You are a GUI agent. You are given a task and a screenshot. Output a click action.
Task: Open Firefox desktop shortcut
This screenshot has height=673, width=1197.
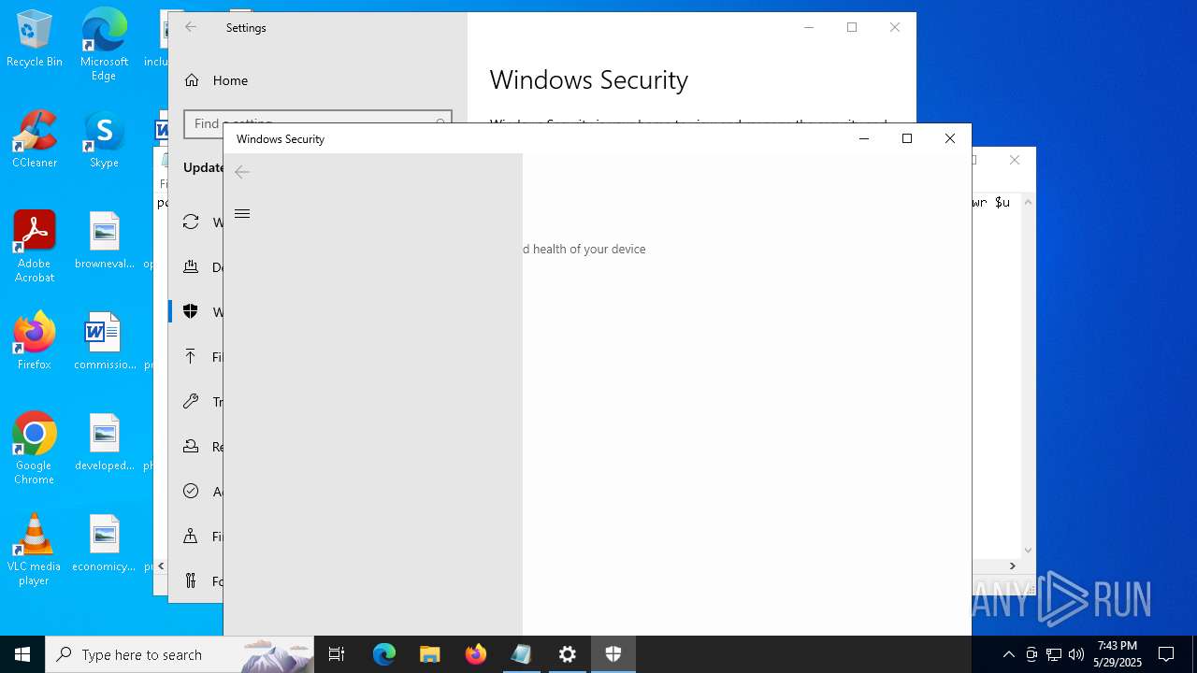coord(35,341)
